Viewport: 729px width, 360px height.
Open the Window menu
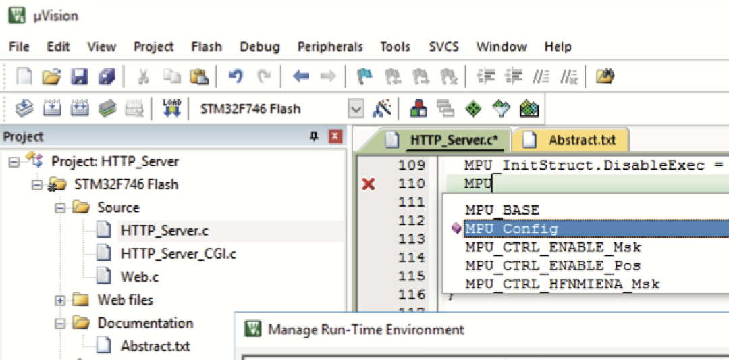tap(502, 47)
